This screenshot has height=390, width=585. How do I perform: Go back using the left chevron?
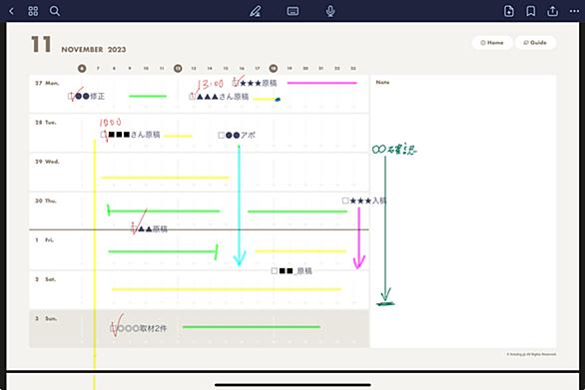point(12,11)
